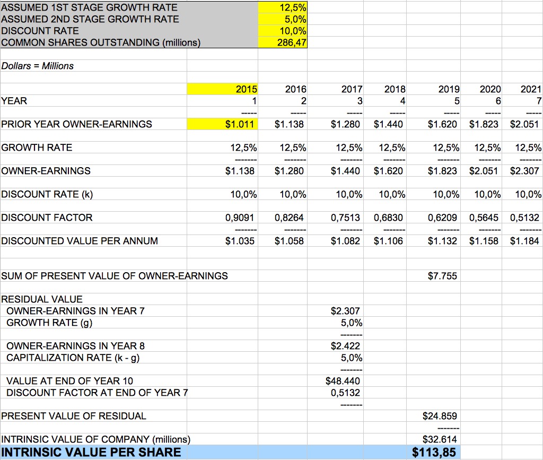Select the 286,47 shares outstanding cell

pyautogui.click(x=282, y=42)
